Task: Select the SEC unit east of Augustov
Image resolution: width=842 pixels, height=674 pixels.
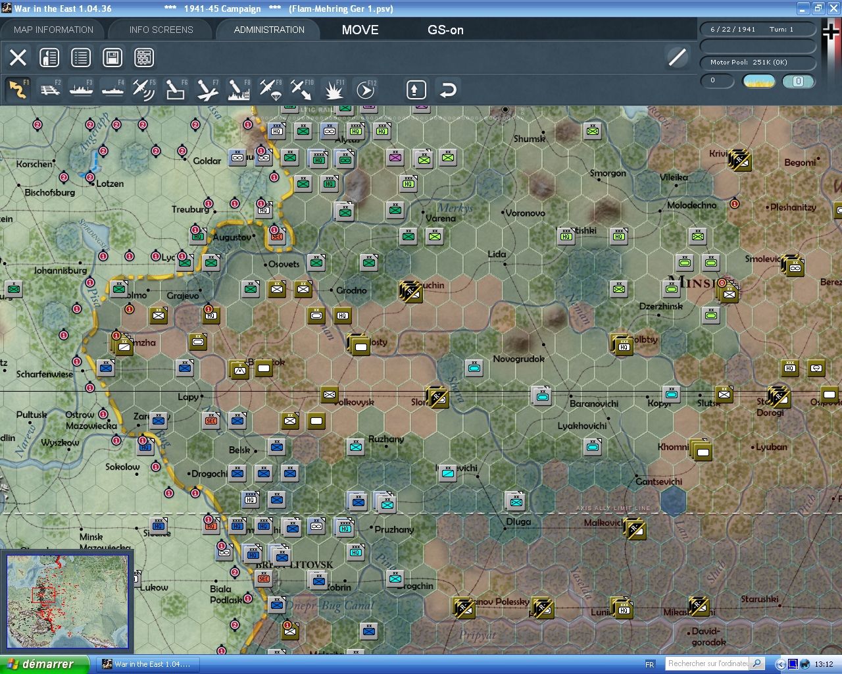Action: (x=277, y=236)
